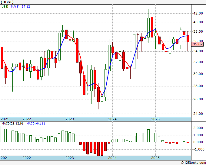Screen dimensions: 206x165
Task: Click 2025 on the MACD timeline
Action: pyautogui.click(x=155, y=158)
